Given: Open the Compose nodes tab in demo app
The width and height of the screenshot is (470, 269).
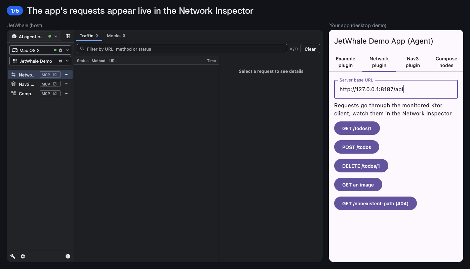Looking at the screenshot, I should (x=446, y=62).
